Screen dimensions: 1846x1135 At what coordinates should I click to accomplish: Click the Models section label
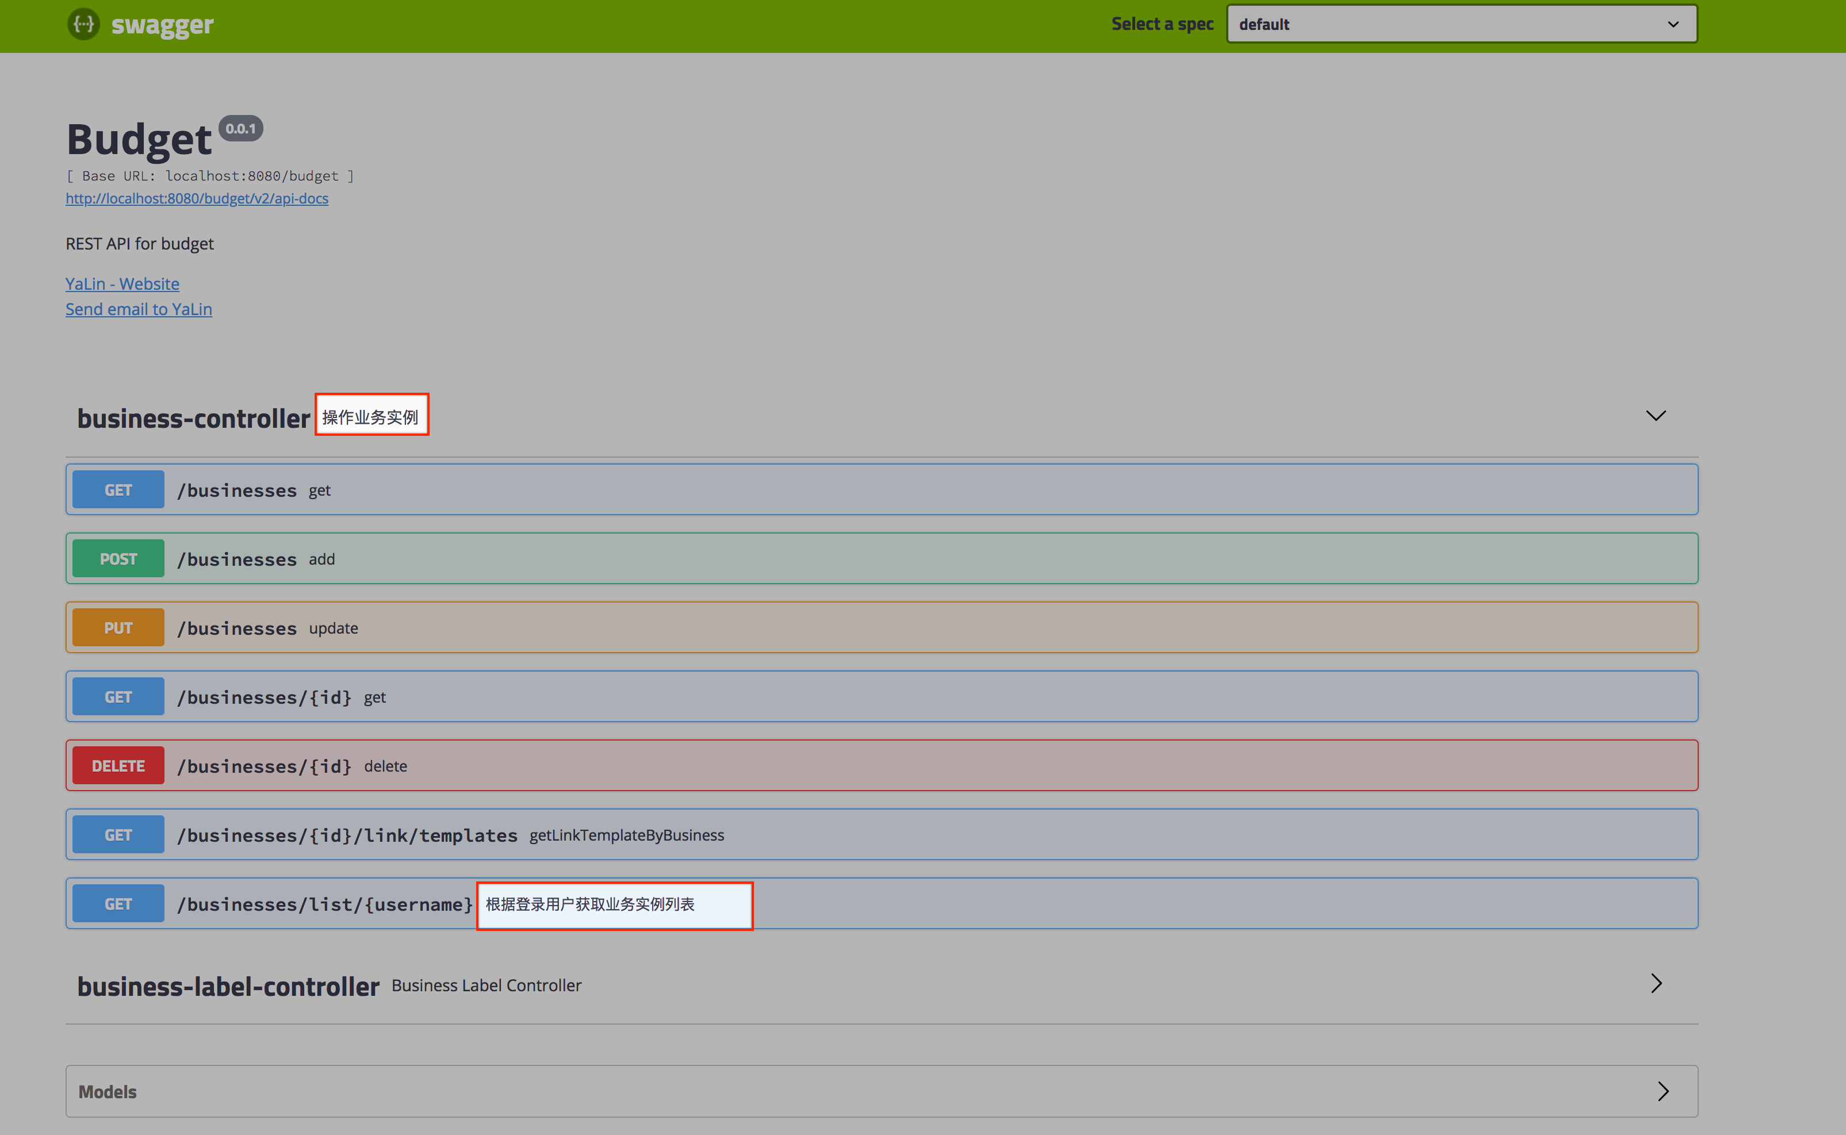click(x=108, y=1092)
